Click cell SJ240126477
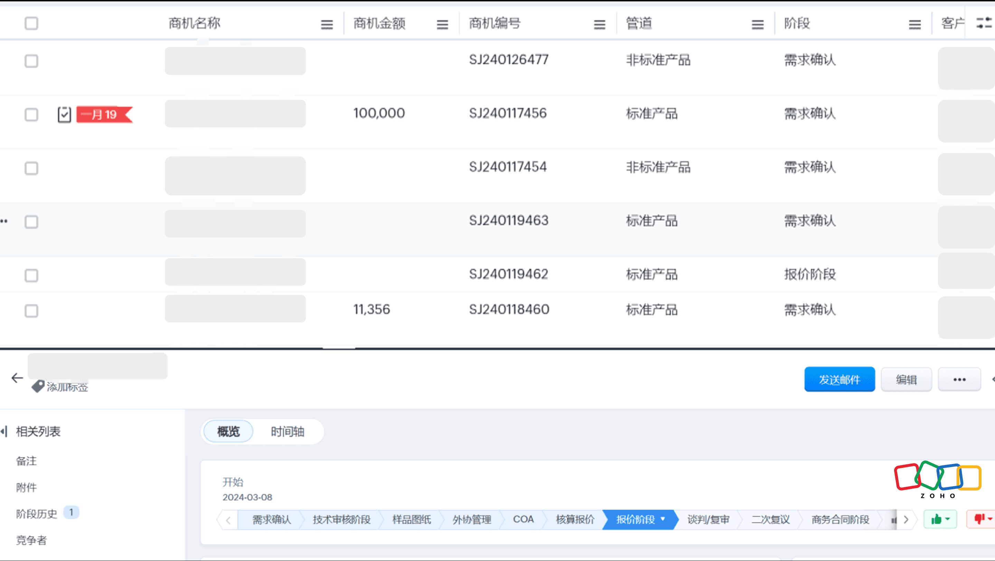The image size is (995, 561). [x=509, y=59]
